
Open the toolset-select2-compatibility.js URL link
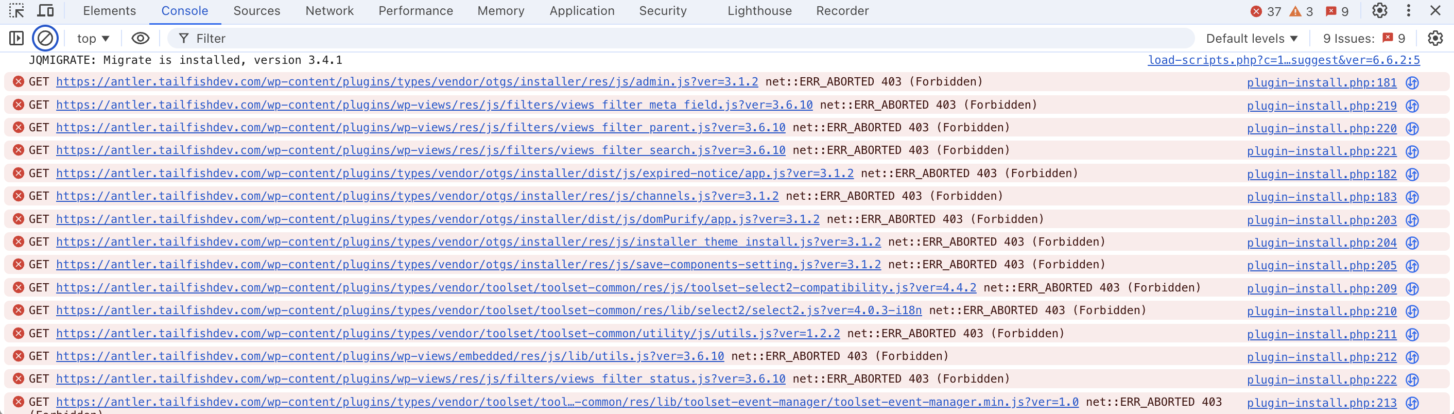pyautogui.click(x=516, y=287)
